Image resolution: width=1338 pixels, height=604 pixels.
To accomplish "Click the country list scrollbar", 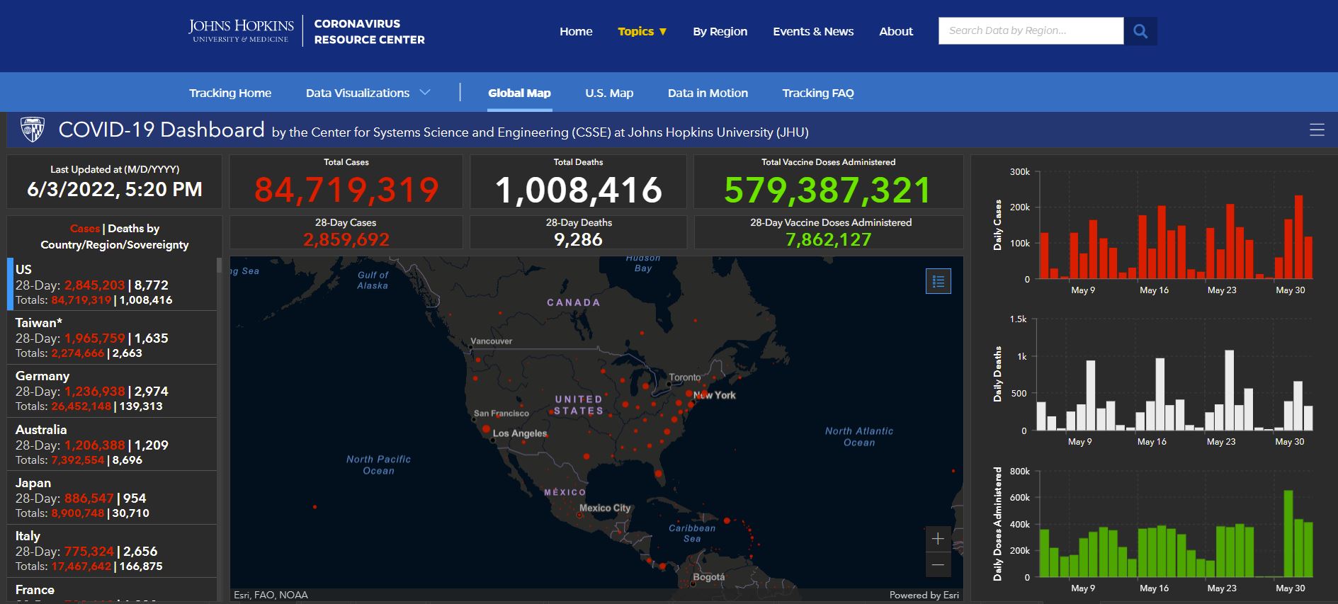I will click(x=219, y=266).
